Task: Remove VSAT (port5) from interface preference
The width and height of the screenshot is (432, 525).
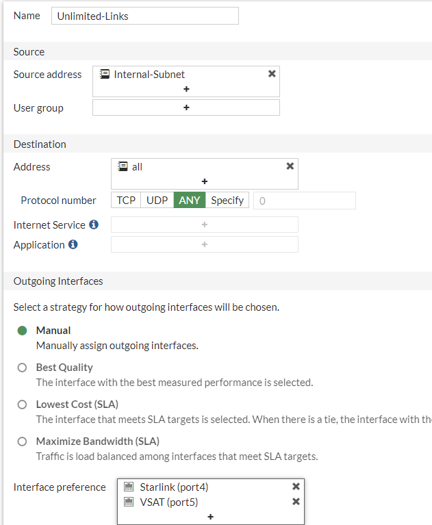Action: point(296,502)
